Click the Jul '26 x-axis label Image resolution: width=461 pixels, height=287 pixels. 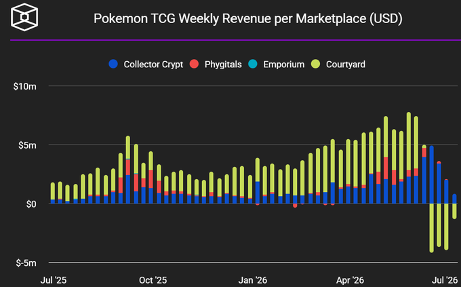pos(445,280)
